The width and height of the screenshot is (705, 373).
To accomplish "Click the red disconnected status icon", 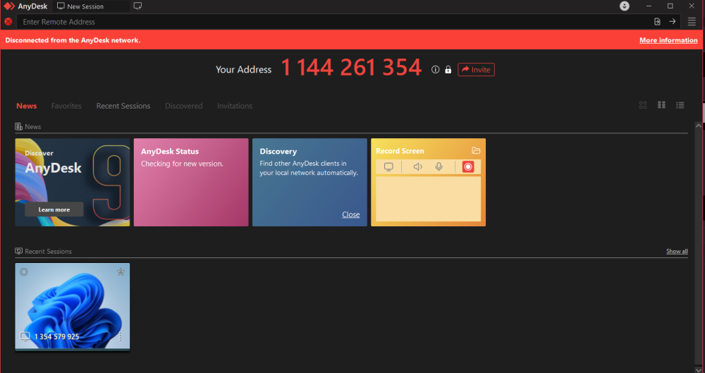I will (x=8, y=22).
